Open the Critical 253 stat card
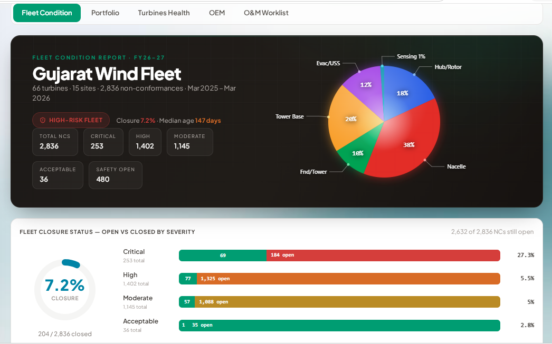The image size is (552, 344). (x=103, y=142)
